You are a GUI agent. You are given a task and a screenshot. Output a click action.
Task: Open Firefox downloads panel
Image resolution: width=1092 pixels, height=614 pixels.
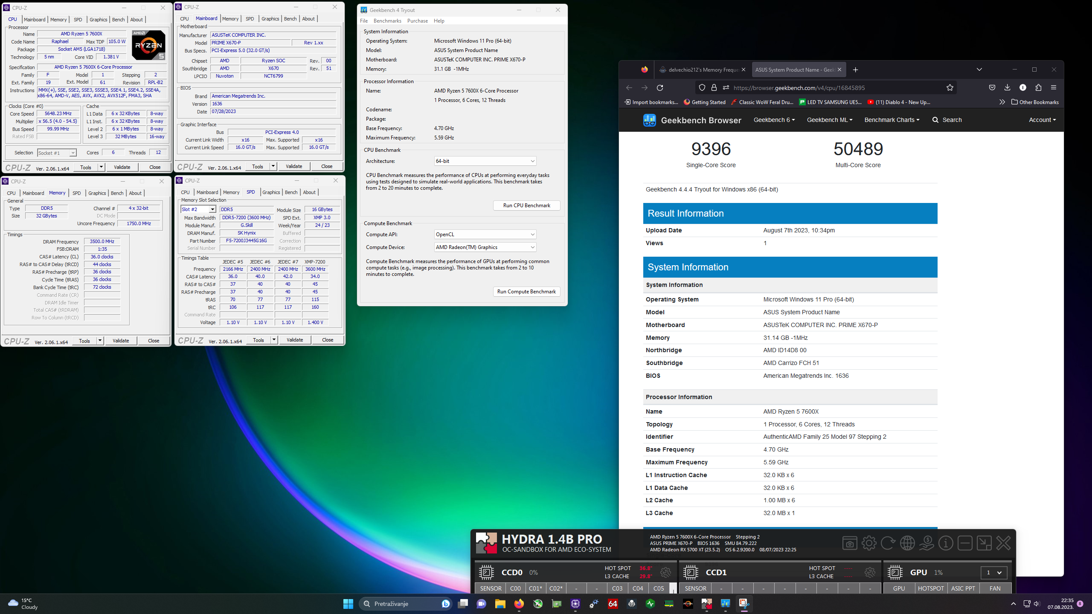1007,88
